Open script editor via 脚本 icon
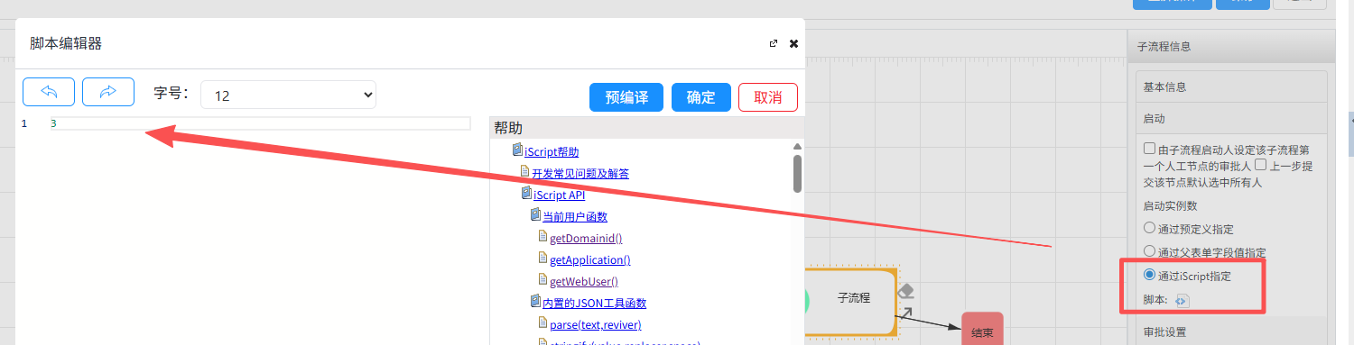This screenshot has height=345, width=1354. click(1182, 300)
